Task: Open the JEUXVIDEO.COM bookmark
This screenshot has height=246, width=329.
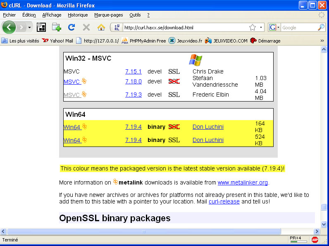Action: tap(226, 40)
